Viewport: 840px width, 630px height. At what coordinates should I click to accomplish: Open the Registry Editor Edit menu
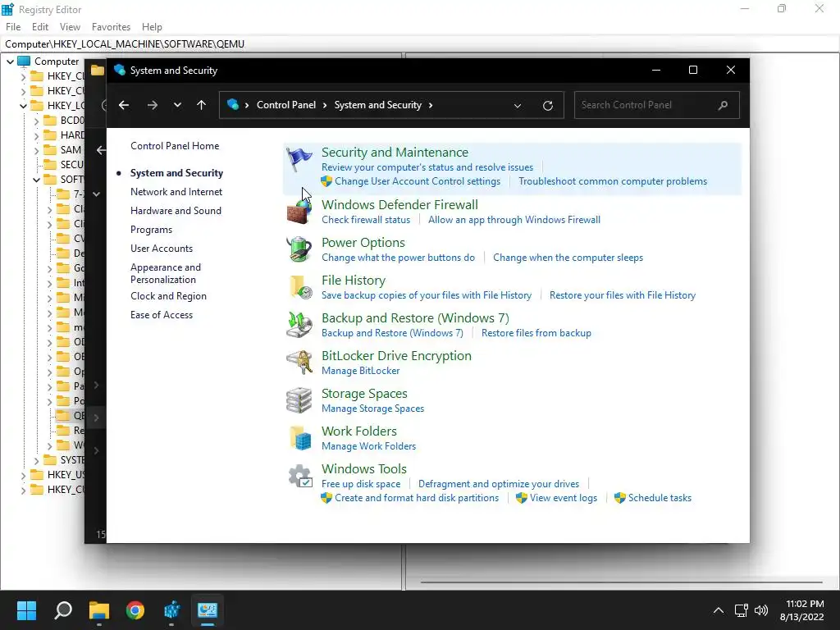[40, 27]
